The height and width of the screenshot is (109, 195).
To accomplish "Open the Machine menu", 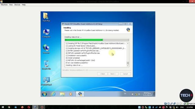I will point(4,5).
